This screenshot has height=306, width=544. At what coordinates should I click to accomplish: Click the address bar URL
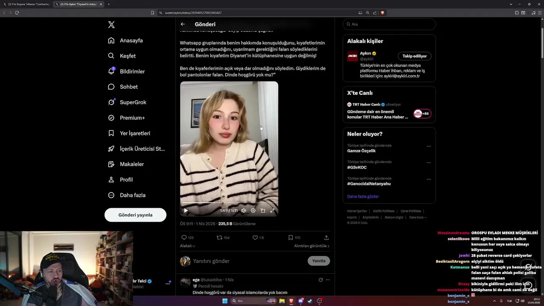[193, 13]
